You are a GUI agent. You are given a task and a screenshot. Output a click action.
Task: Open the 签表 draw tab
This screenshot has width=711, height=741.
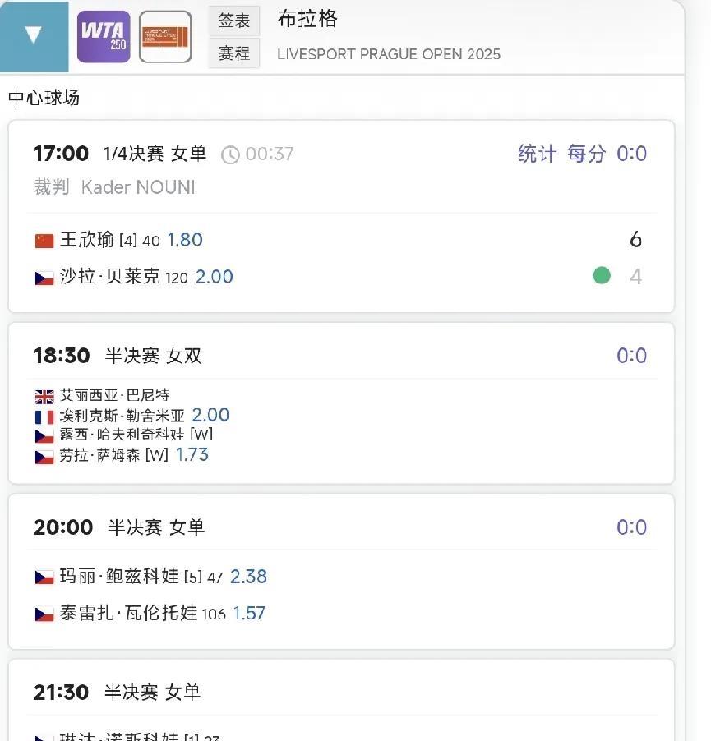[x=234, y=21]
